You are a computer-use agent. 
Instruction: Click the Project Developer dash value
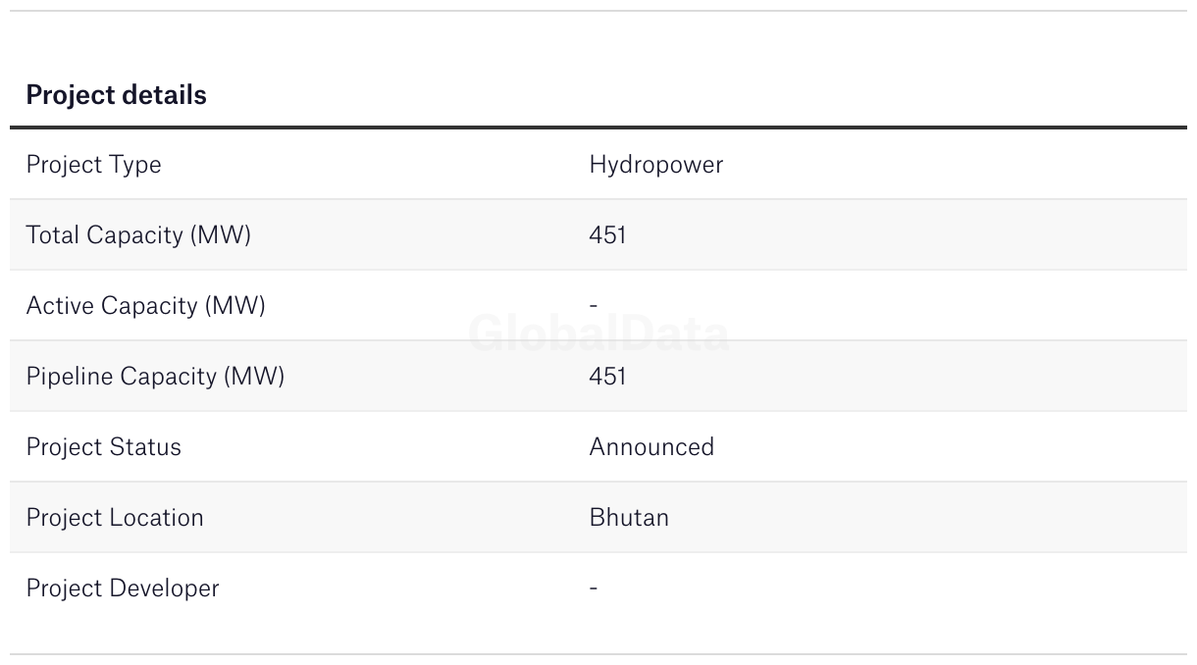click(x=593, y=588)
